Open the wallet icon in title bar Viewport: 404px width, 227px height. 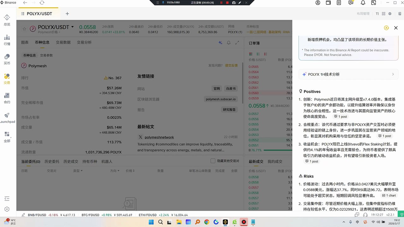tap(328, 3)
